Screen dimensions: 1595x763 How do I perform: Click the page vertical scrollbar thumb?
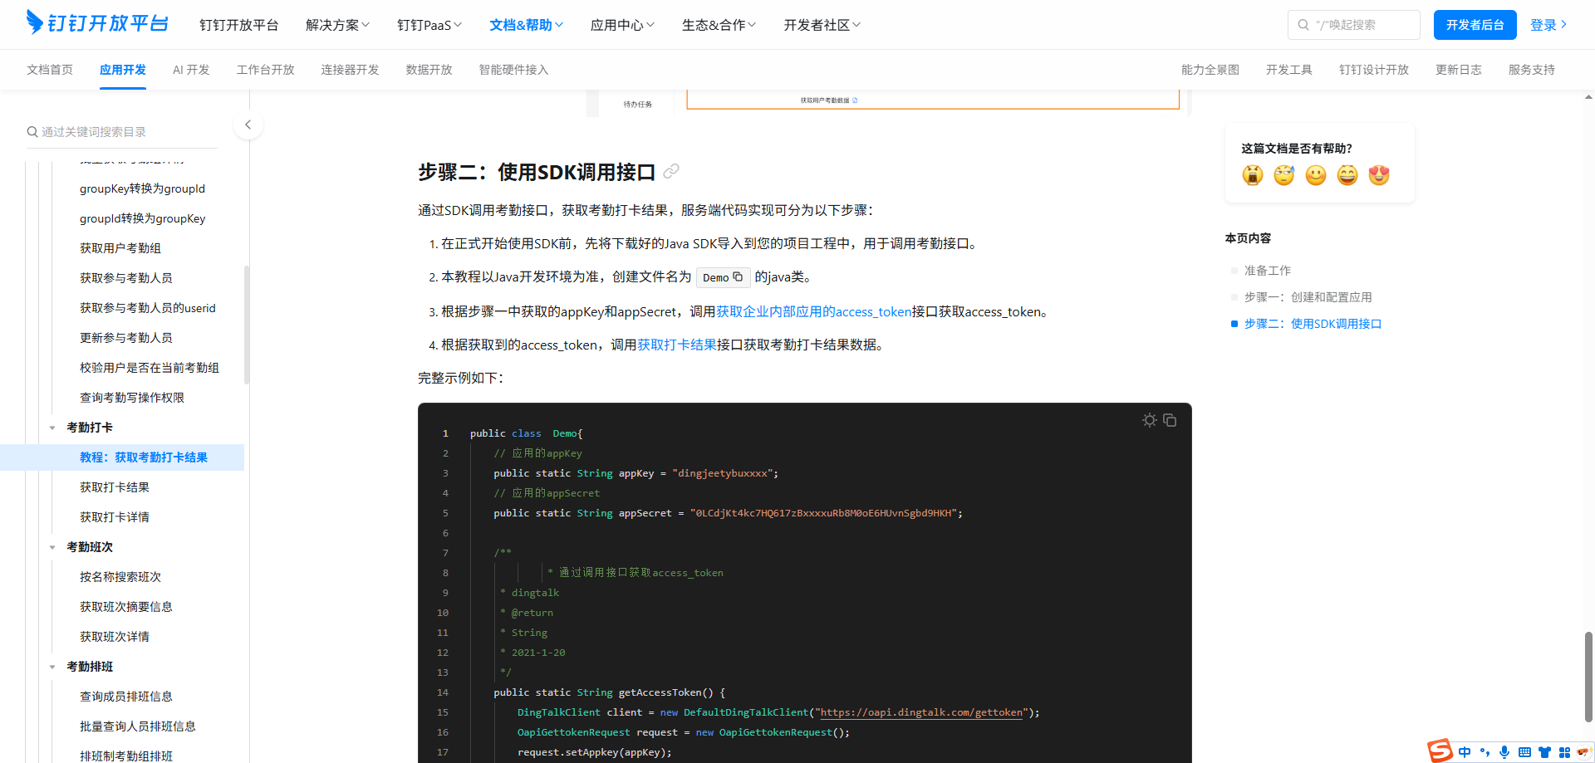(1588, 677)
